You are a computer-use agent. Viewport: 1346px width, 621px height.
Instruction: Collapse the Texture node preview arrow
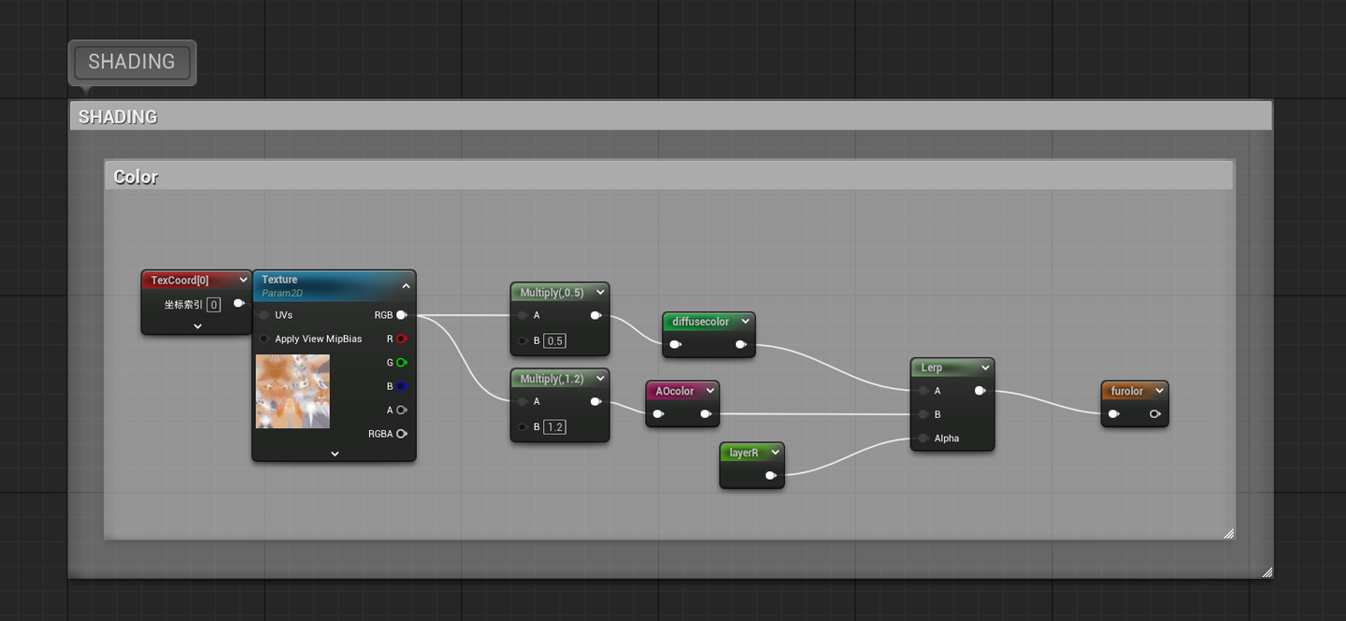click(x=406, y=286)
